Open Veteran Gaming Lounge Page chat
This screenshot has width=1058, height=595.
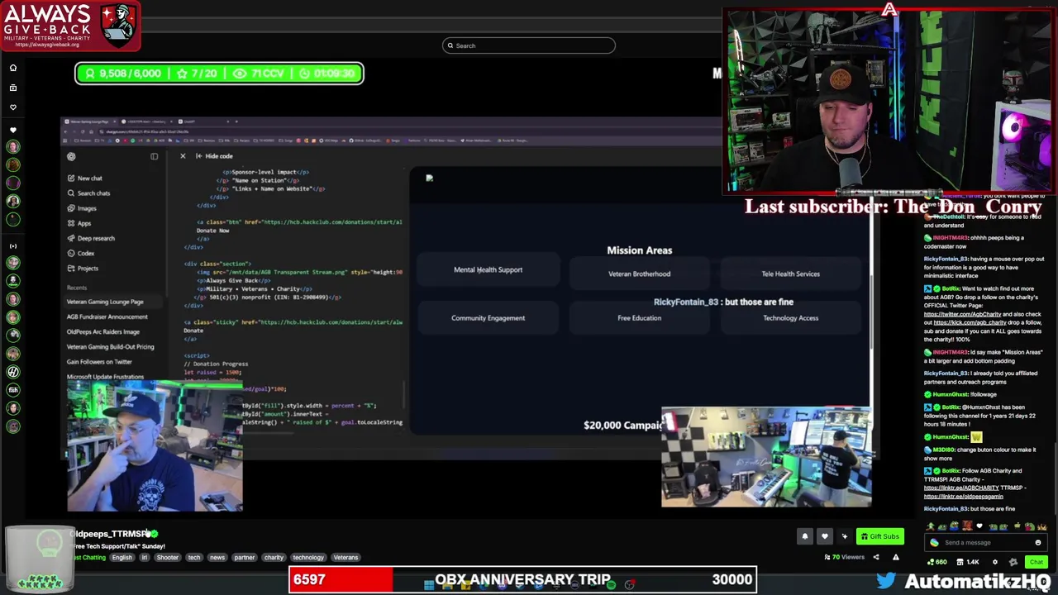[x=105, y=302]
